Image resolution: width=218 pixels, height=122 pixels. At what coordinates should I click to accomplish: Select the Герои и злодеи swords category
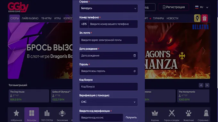pyautogui.click(x=172, y=115)
